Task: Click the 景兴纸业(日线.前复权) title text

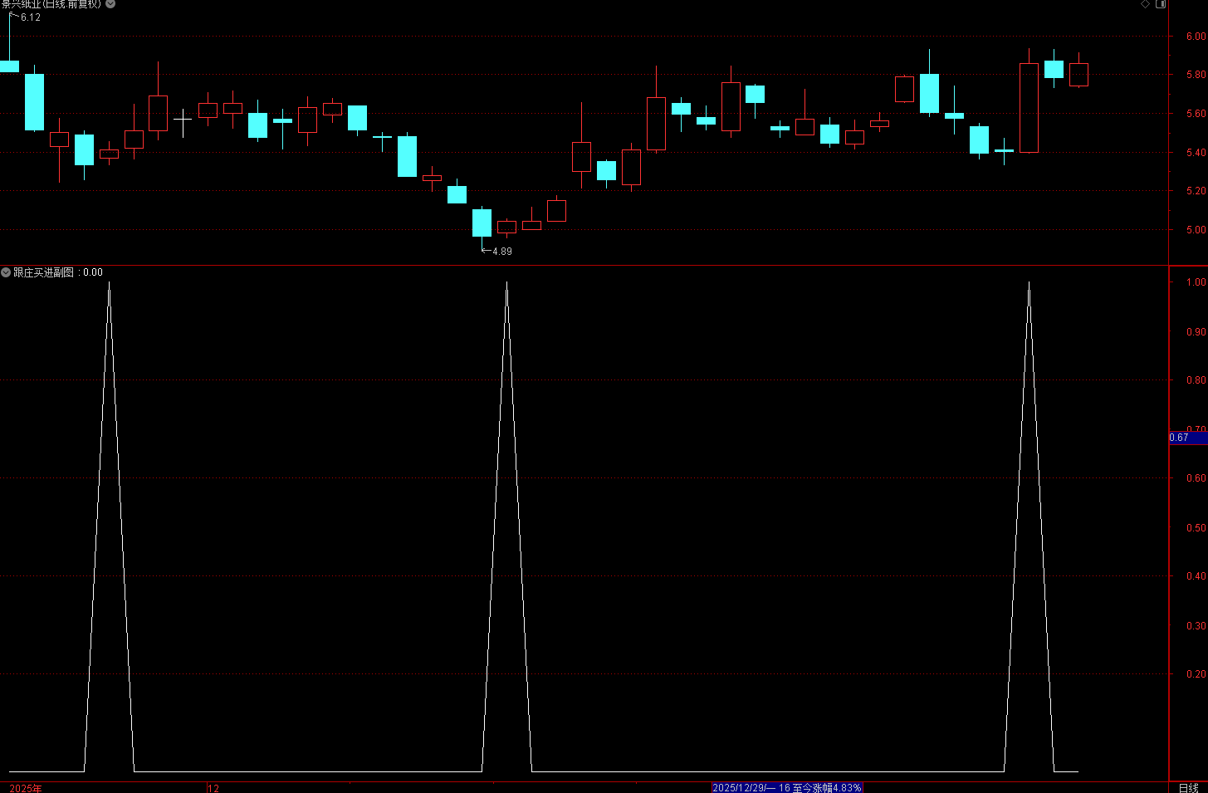Action: click(x=51, y=4)
